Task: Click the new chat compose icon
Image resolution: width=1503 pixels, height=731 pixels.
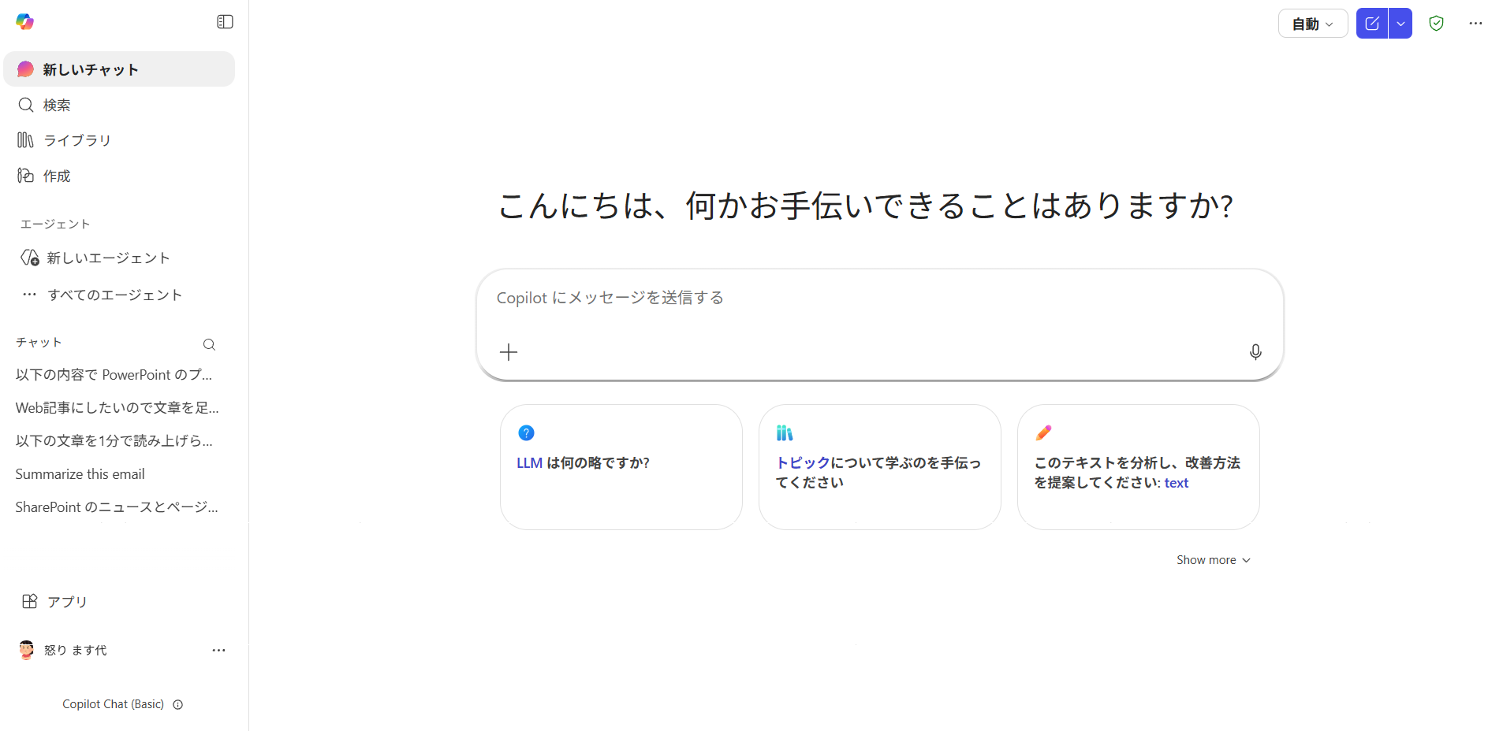Action: click(1372, 24)
